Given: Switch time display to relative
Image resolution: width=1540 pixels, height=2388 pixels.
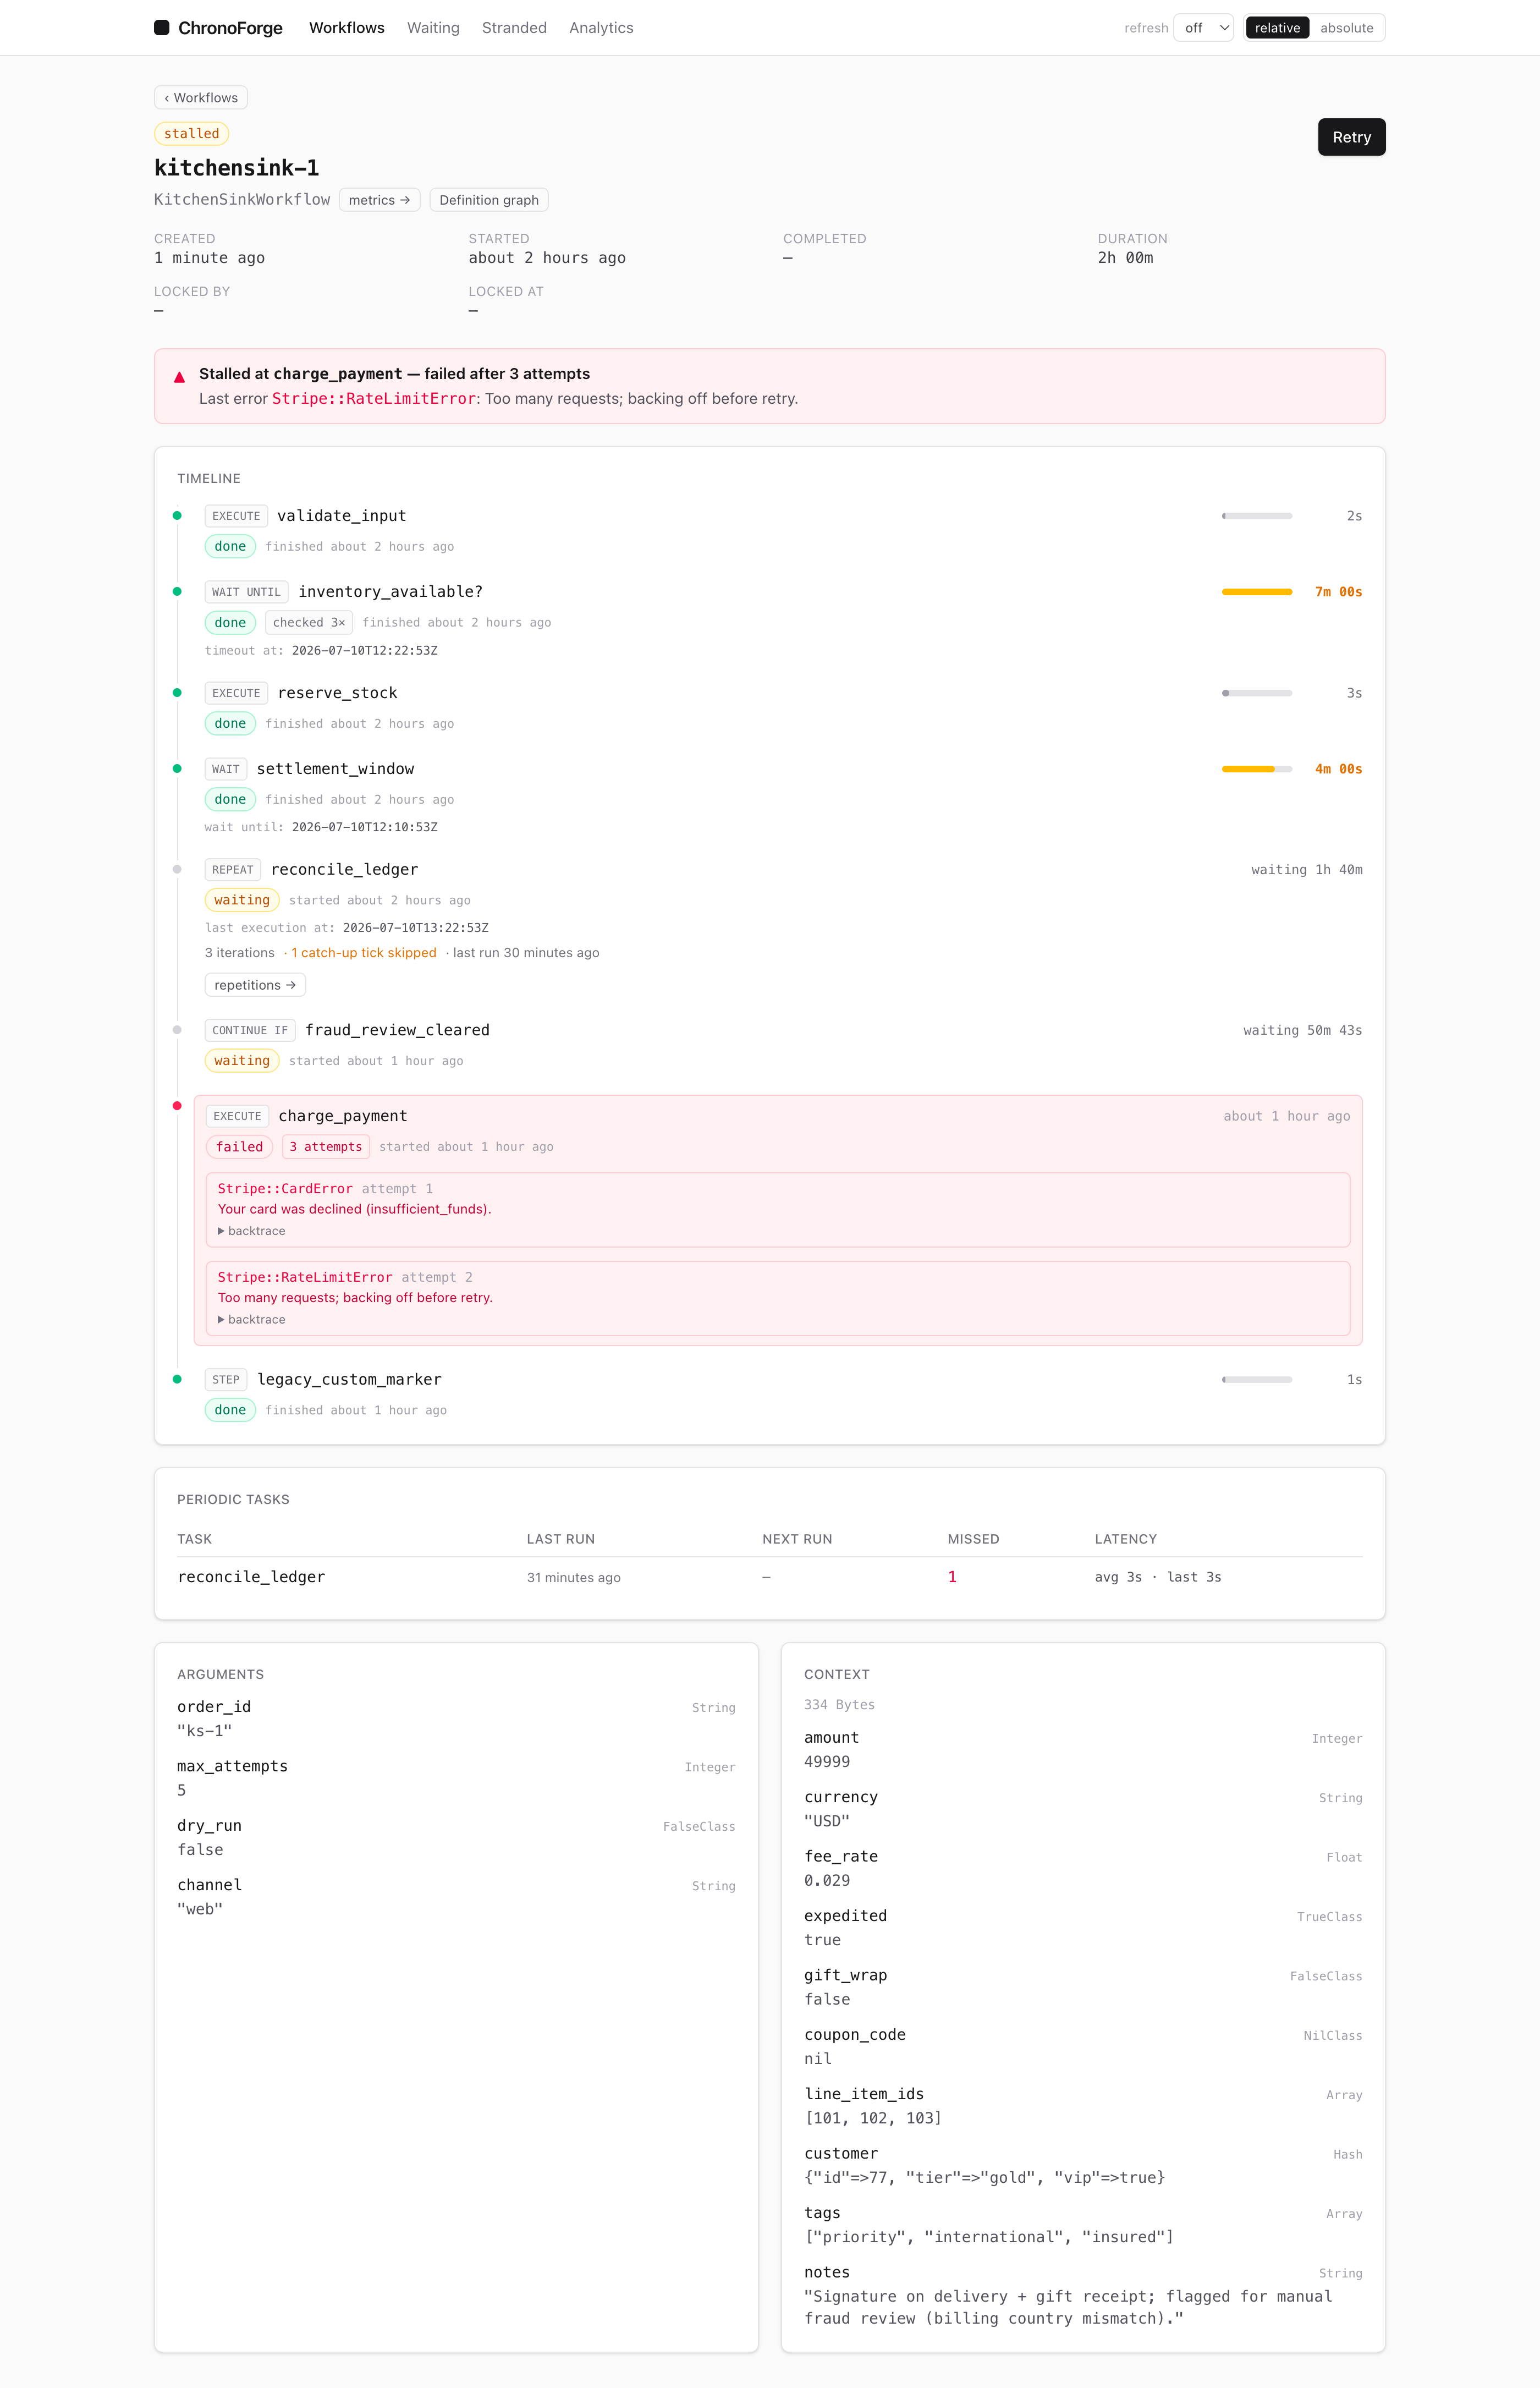Looking at the screenshot, I should [1277, 28].
